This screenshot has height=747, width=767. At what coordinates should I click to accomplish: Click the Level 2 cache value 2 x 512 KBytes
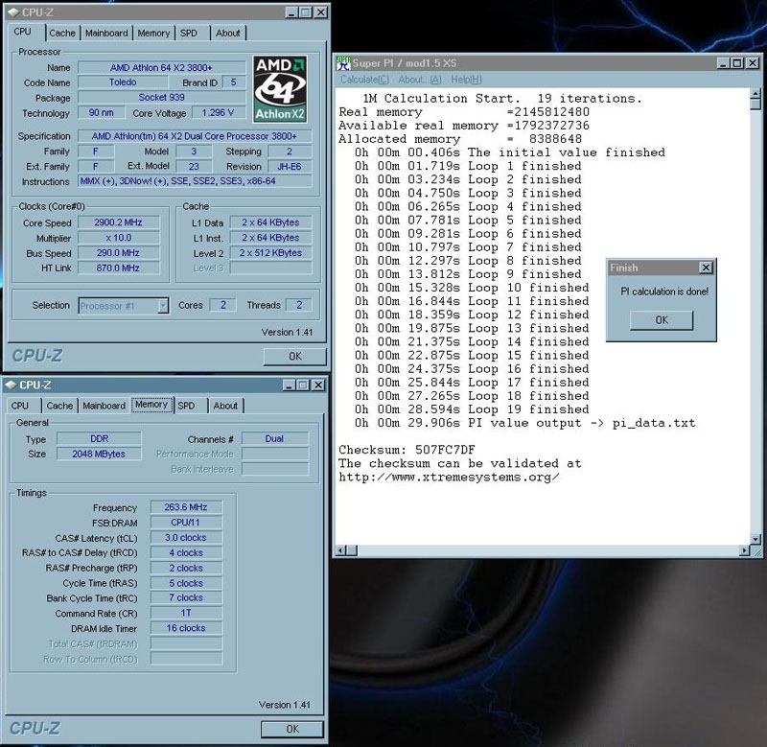(x=270, y=253)
